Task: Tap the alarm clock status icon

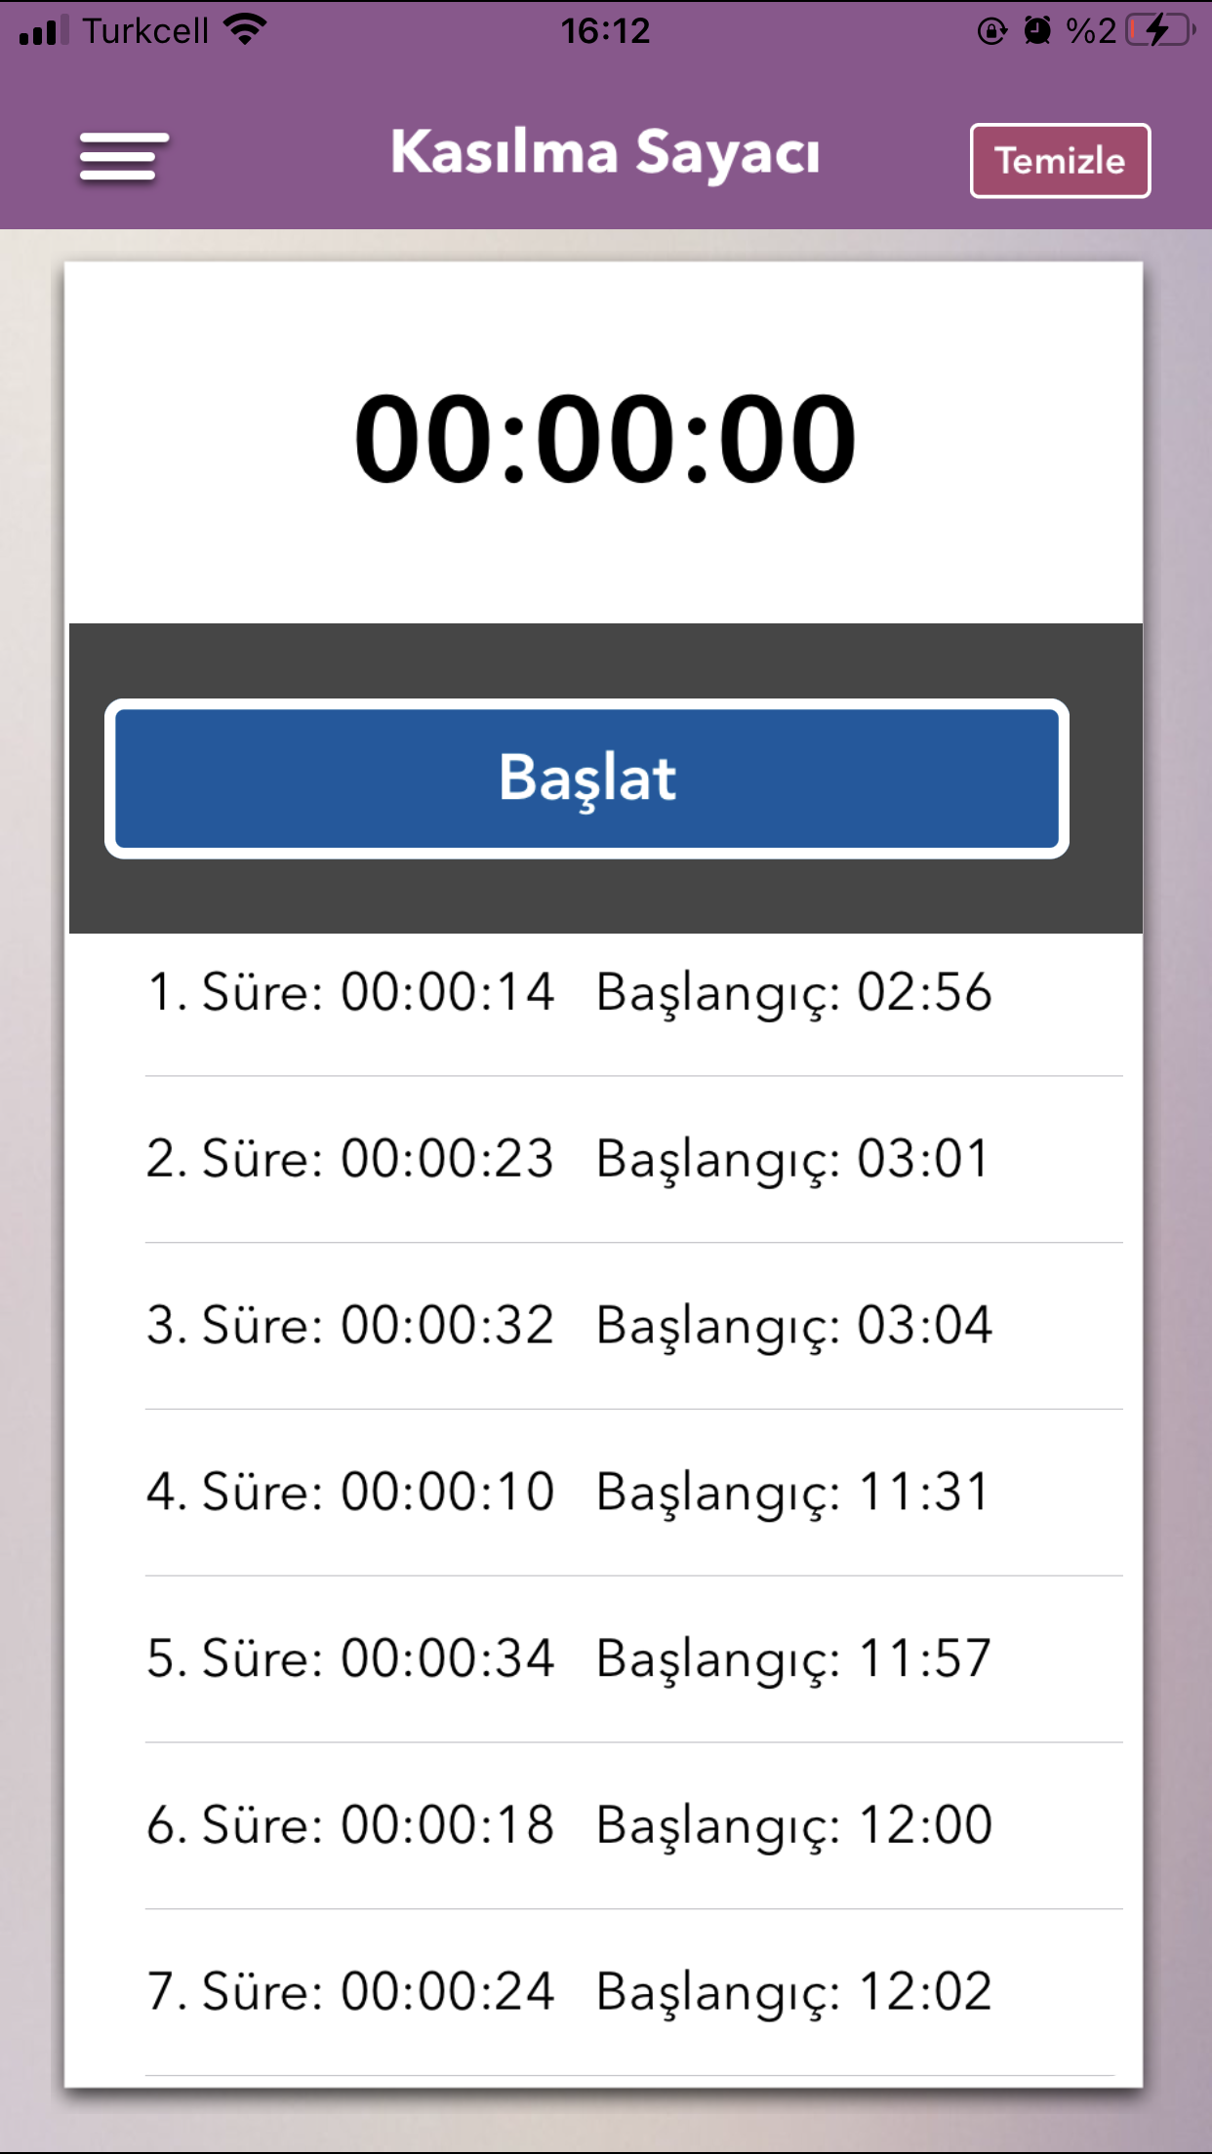Action: click(1037, 31)
